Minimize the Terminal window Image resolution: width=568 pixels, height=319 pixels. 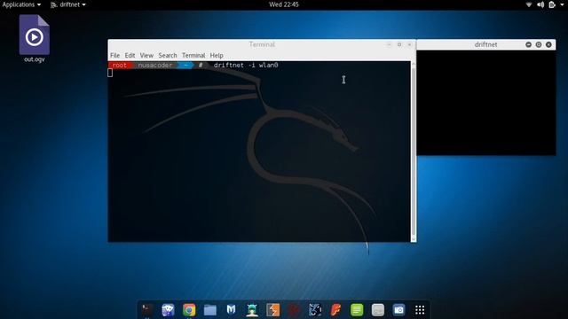click(x=389, y=44)
